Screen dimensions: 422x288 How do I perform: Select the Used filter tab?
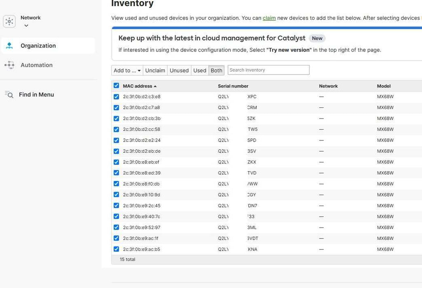[x=199, y=70]
